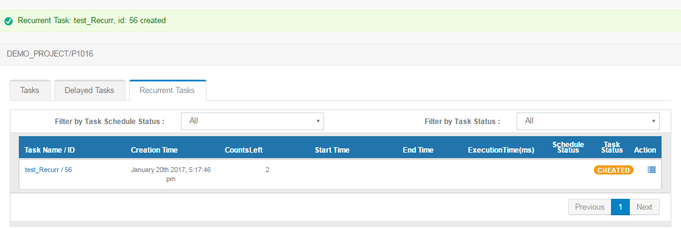The image size is (681, 228).
Task: Click the DEMO_PROJECT/P1016 breadcrumb text
Action: click(50, 54)
